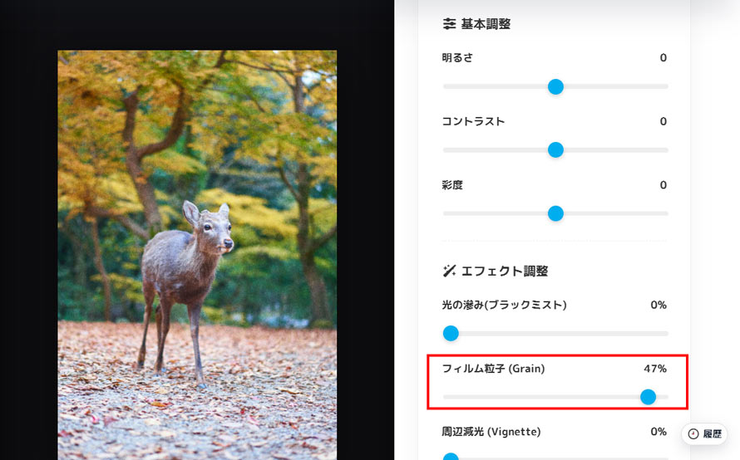740x460 pixels.
Task: Open the 履歴 history button
Action: pos(704,433)
